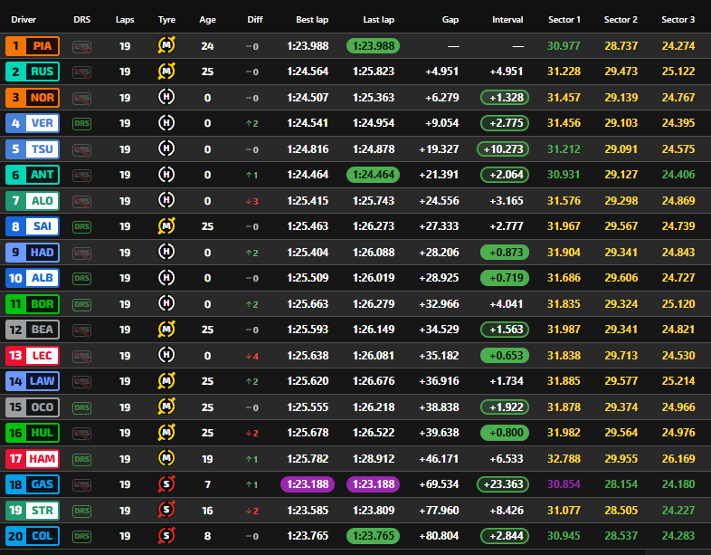Click the soft tyre icon for GAS

click(x=166, y=484)
